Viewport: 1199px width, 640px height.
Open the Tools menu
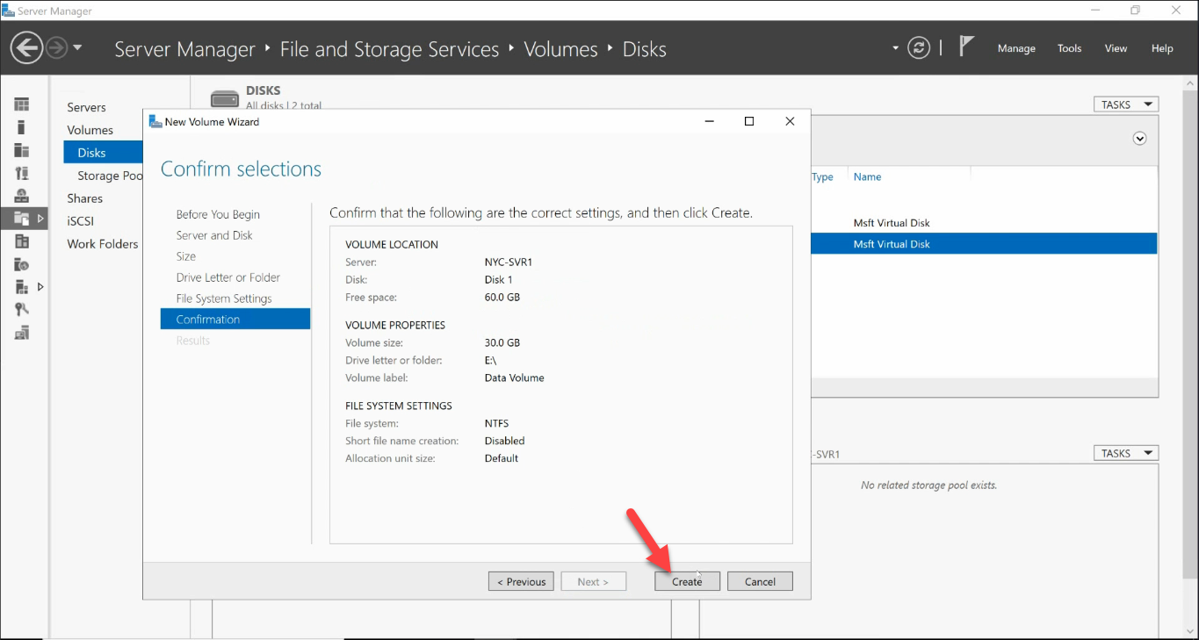coord(1069,48)
